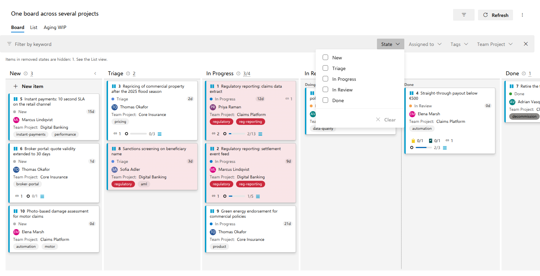The height and width of the screenshot is (276, 540).
Task: Expand checklist icon on card 1
Action: click(x=260, y=134)
